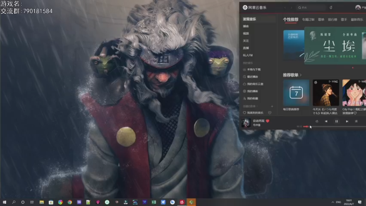Open the highlighted orange taskbar app
This screenshot has height=206, width=366.
(x=191, y=202)
